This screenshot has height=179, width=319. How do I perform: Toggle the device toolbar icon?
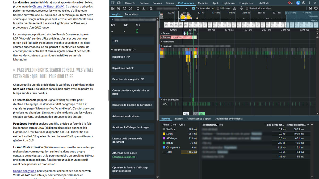pos(119,3)
